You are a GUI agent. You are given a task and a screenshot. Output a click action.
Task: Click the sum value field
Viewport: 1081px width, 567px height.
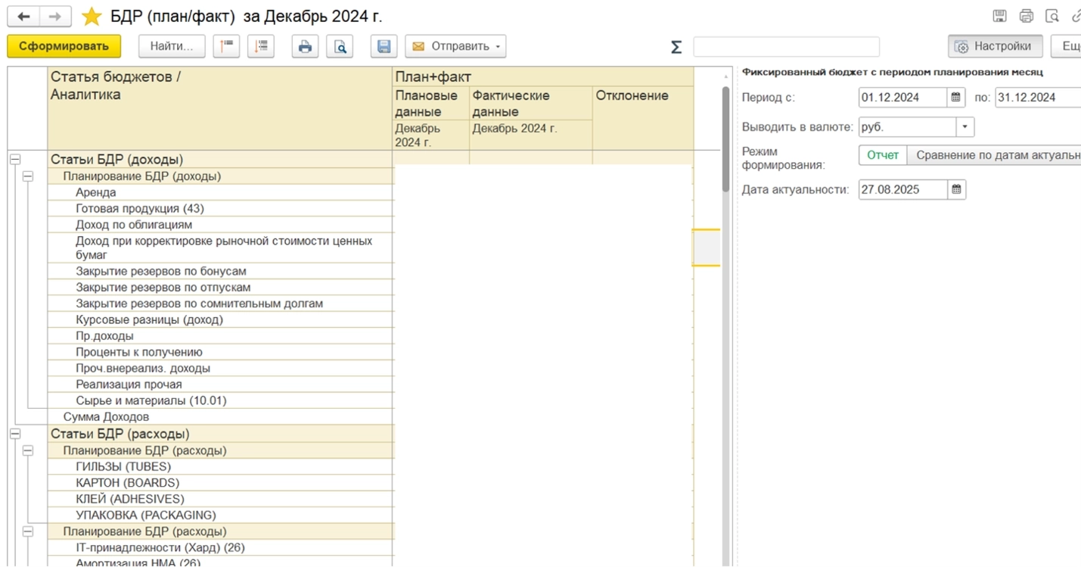pyautogui.click(x=786, y=47)
